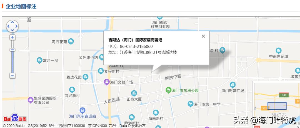Click the 海门文峰广场 text label
Viewport: 300px width, 128px height.
tap(121, 82)
